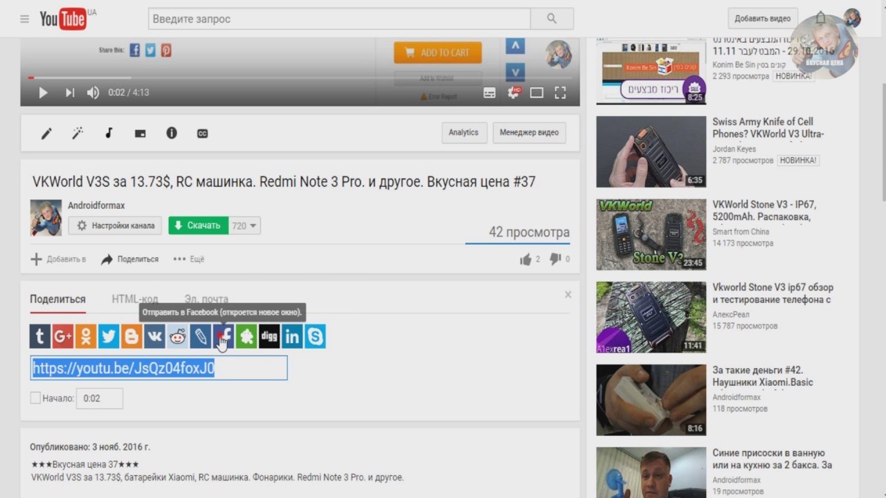Open the CC subtitles editor icon
886x498 pixels.
203,133
